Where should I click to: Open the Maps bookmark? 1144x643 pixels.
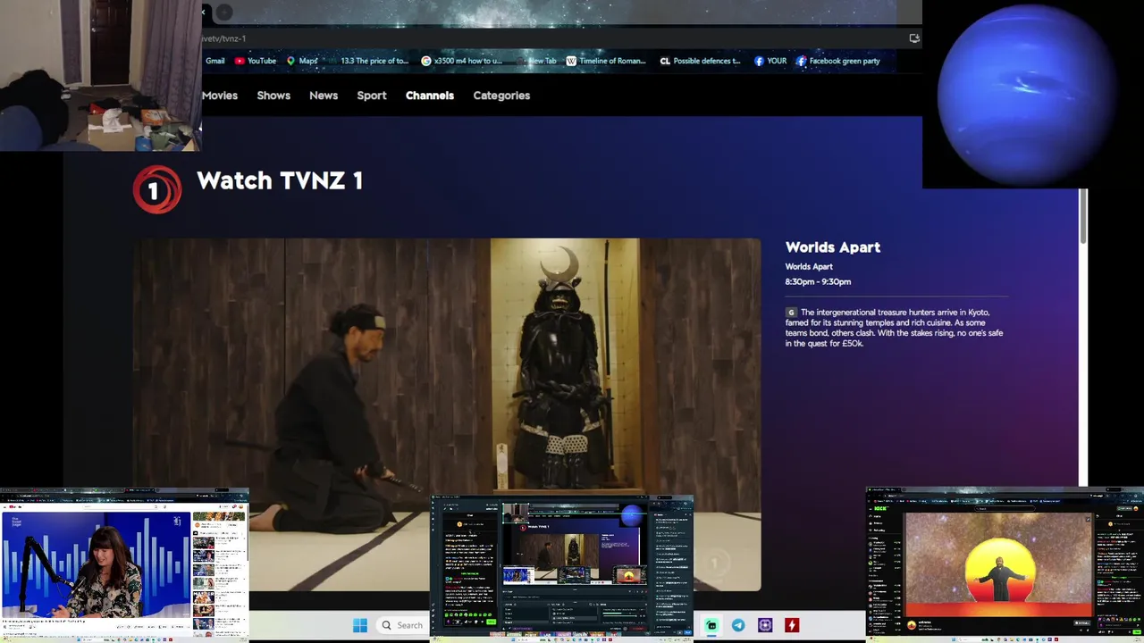[302, 61]
